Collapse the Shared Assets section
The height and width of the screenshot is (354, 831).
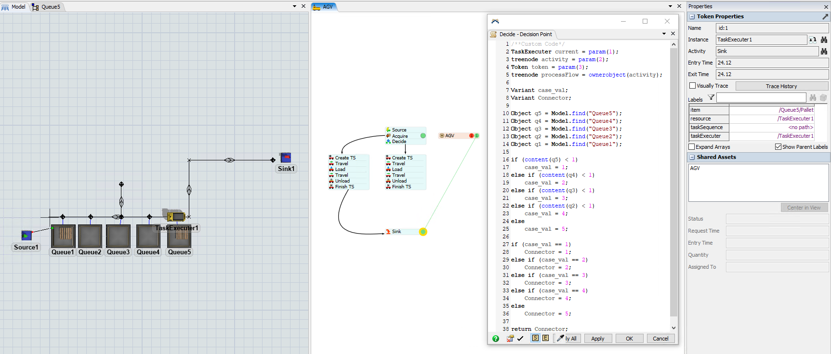(x=692, y=157)
